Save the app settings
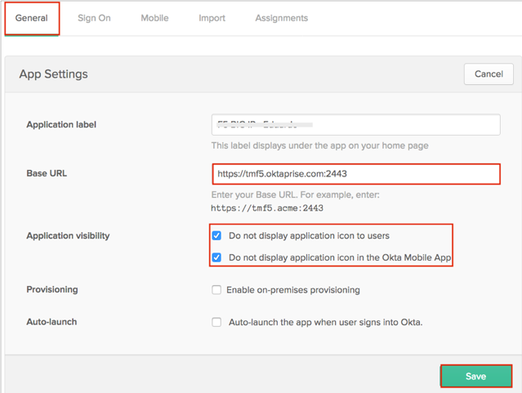This screenshot has height=393, width=522. [475, 376]
